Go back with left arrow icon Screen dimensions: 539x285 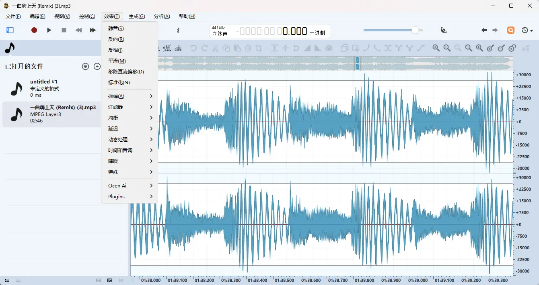click(484, 30)
